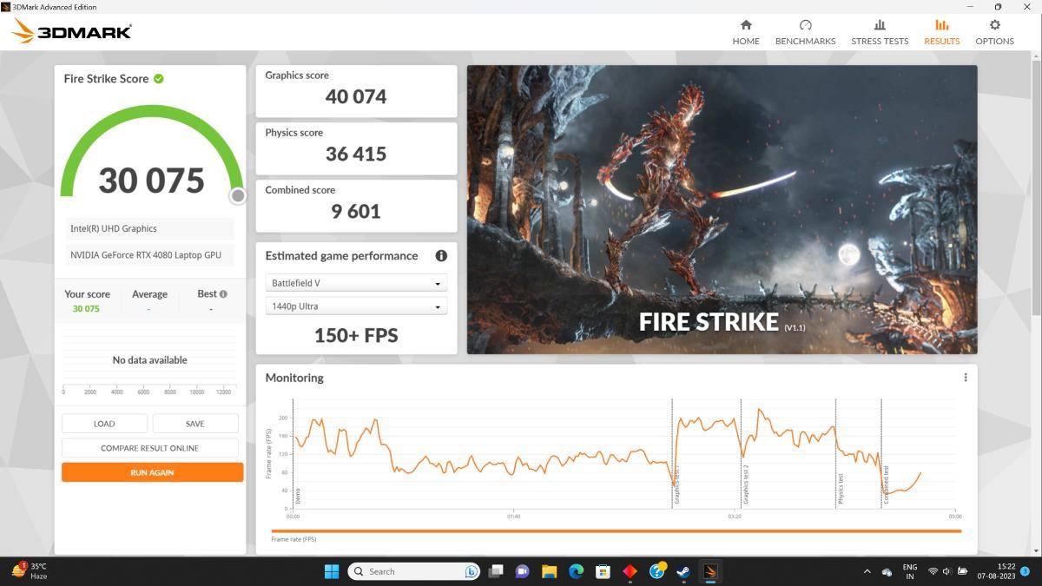Image resolution: width=1042 pixels, height=586 pixels.
Task: Open the Home page
Action: pos(745,32)
